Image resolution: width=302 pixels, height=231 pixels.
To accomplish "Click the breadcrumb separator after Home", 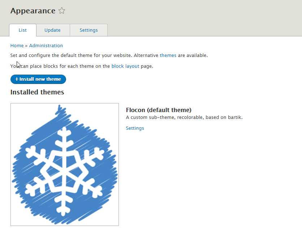I will pyautogui.click(x=26, y=46).
